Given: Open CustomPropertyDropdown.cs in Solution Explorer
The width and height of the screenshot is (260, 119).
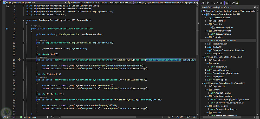Looking at the screenshot, I should click(226, 73).
